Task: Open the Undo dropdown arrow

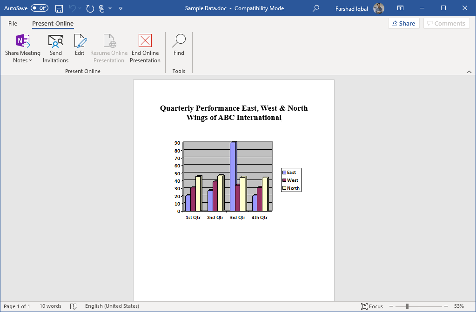Action: pos(79,8)
